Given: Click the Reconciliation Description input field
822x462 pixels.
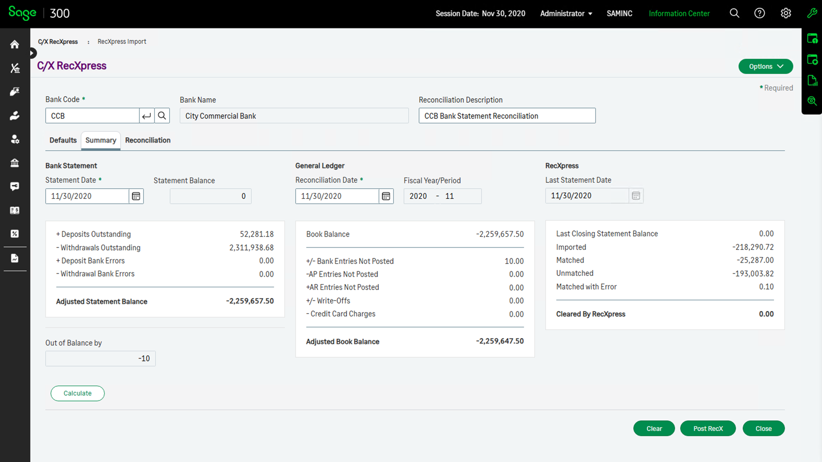Looking at the screenshot, I should [507, 115].
